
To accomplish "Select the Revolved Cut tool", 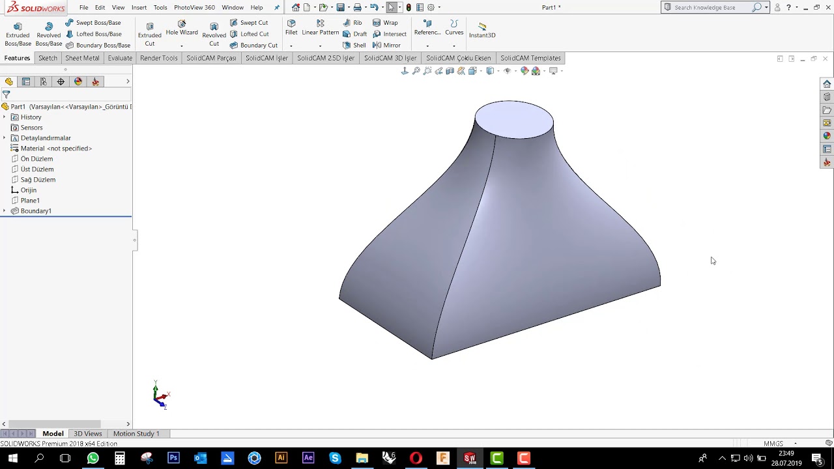I will (x=214, y=33).
